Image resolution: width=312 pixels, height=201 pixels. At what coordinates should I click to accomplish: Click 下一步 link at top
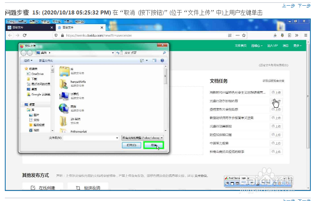[304, 6]
